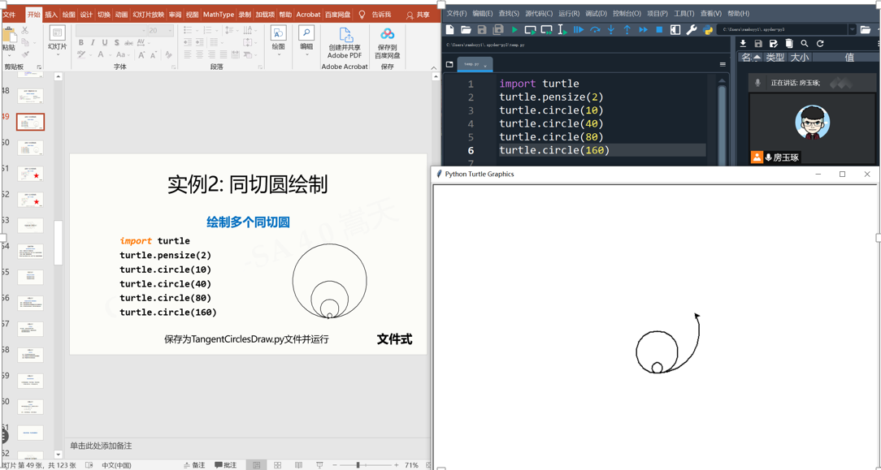Open the working directory path dropdown
The image size is (881, 470).
click(852, 30)
